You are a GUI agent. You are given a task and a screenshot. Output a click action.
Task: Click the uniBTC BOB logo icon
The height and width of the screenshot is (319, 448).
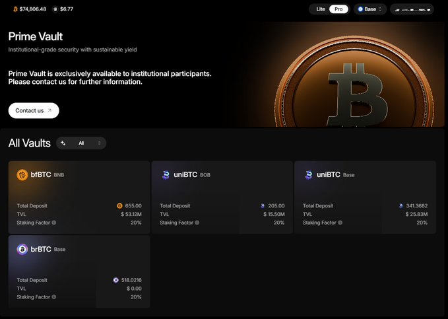tap(166, 175)
